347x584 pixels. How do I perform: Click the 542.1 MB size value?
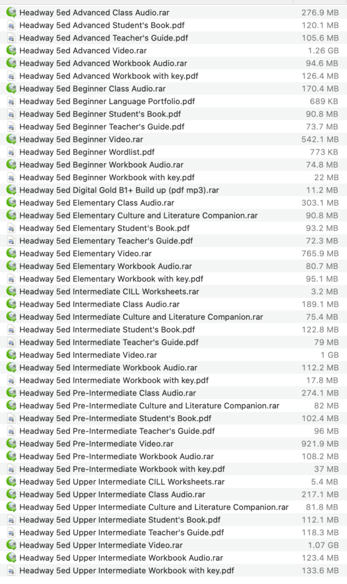coord(320,139)
